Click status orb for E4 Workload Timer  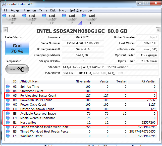coord(8,136)
